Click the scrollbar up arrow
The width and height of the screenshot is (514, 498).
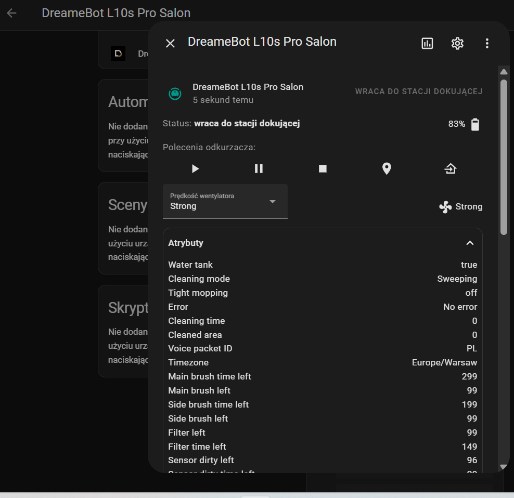coord(504,72)
